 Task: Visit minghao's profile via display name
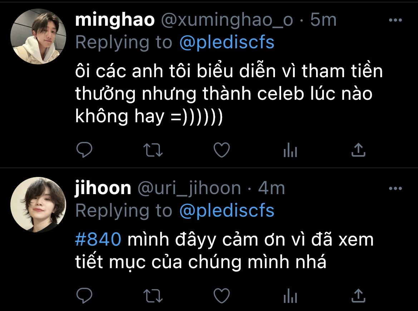115,20
